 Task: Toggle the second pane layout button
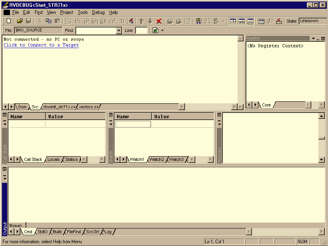point(242,21)
